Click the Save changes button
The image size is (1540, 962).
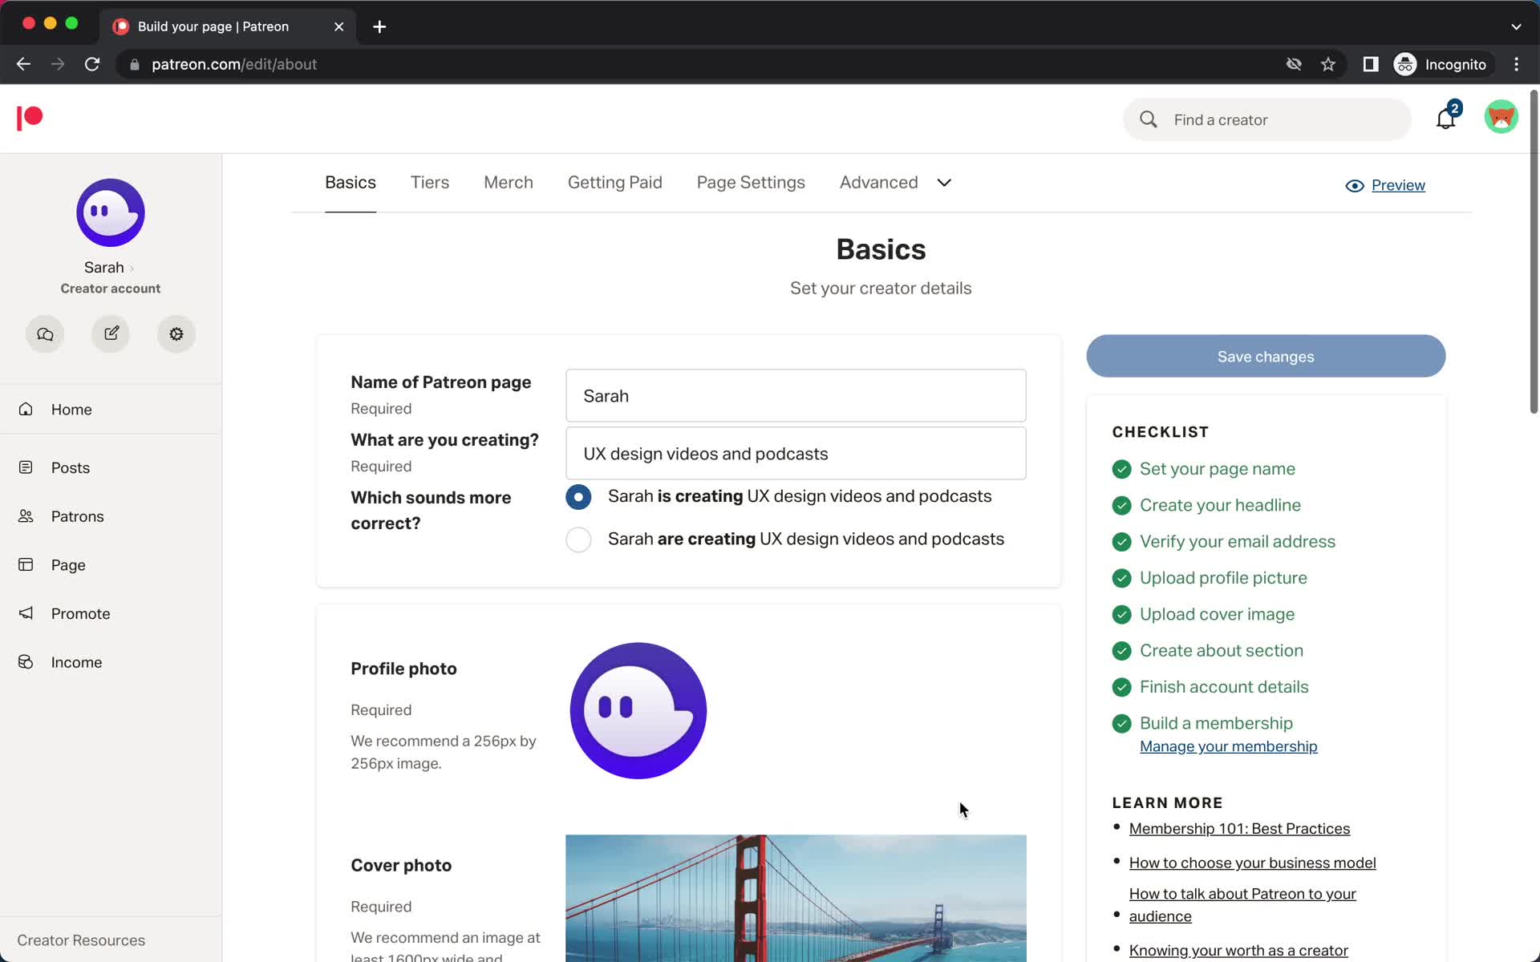[1266, 356]
